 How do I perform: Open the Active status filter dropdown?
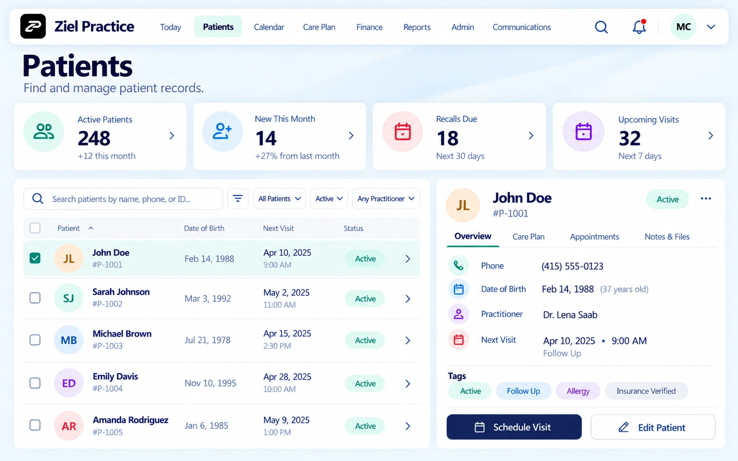(329, 199)
